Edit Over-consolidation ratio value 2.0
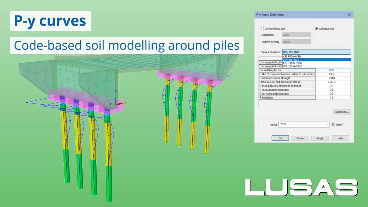Screen dimensions: 368x207 click(333, 94)
